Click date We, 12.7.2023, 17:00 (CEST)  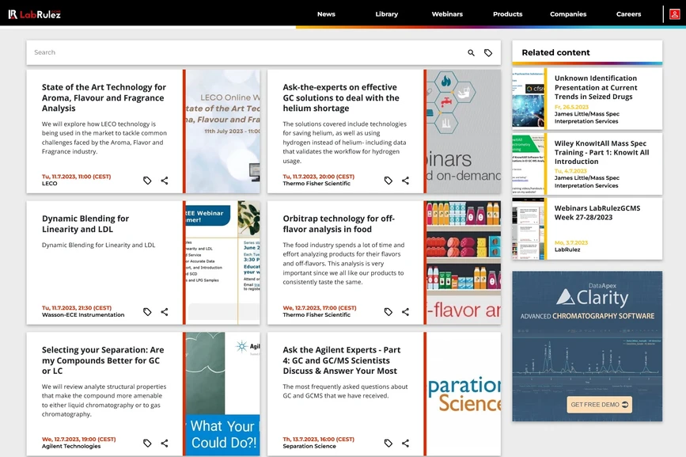tap(320, 308)
